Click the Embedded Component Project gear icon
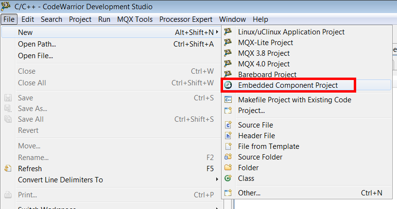The image size is (397, 209). 228,85
